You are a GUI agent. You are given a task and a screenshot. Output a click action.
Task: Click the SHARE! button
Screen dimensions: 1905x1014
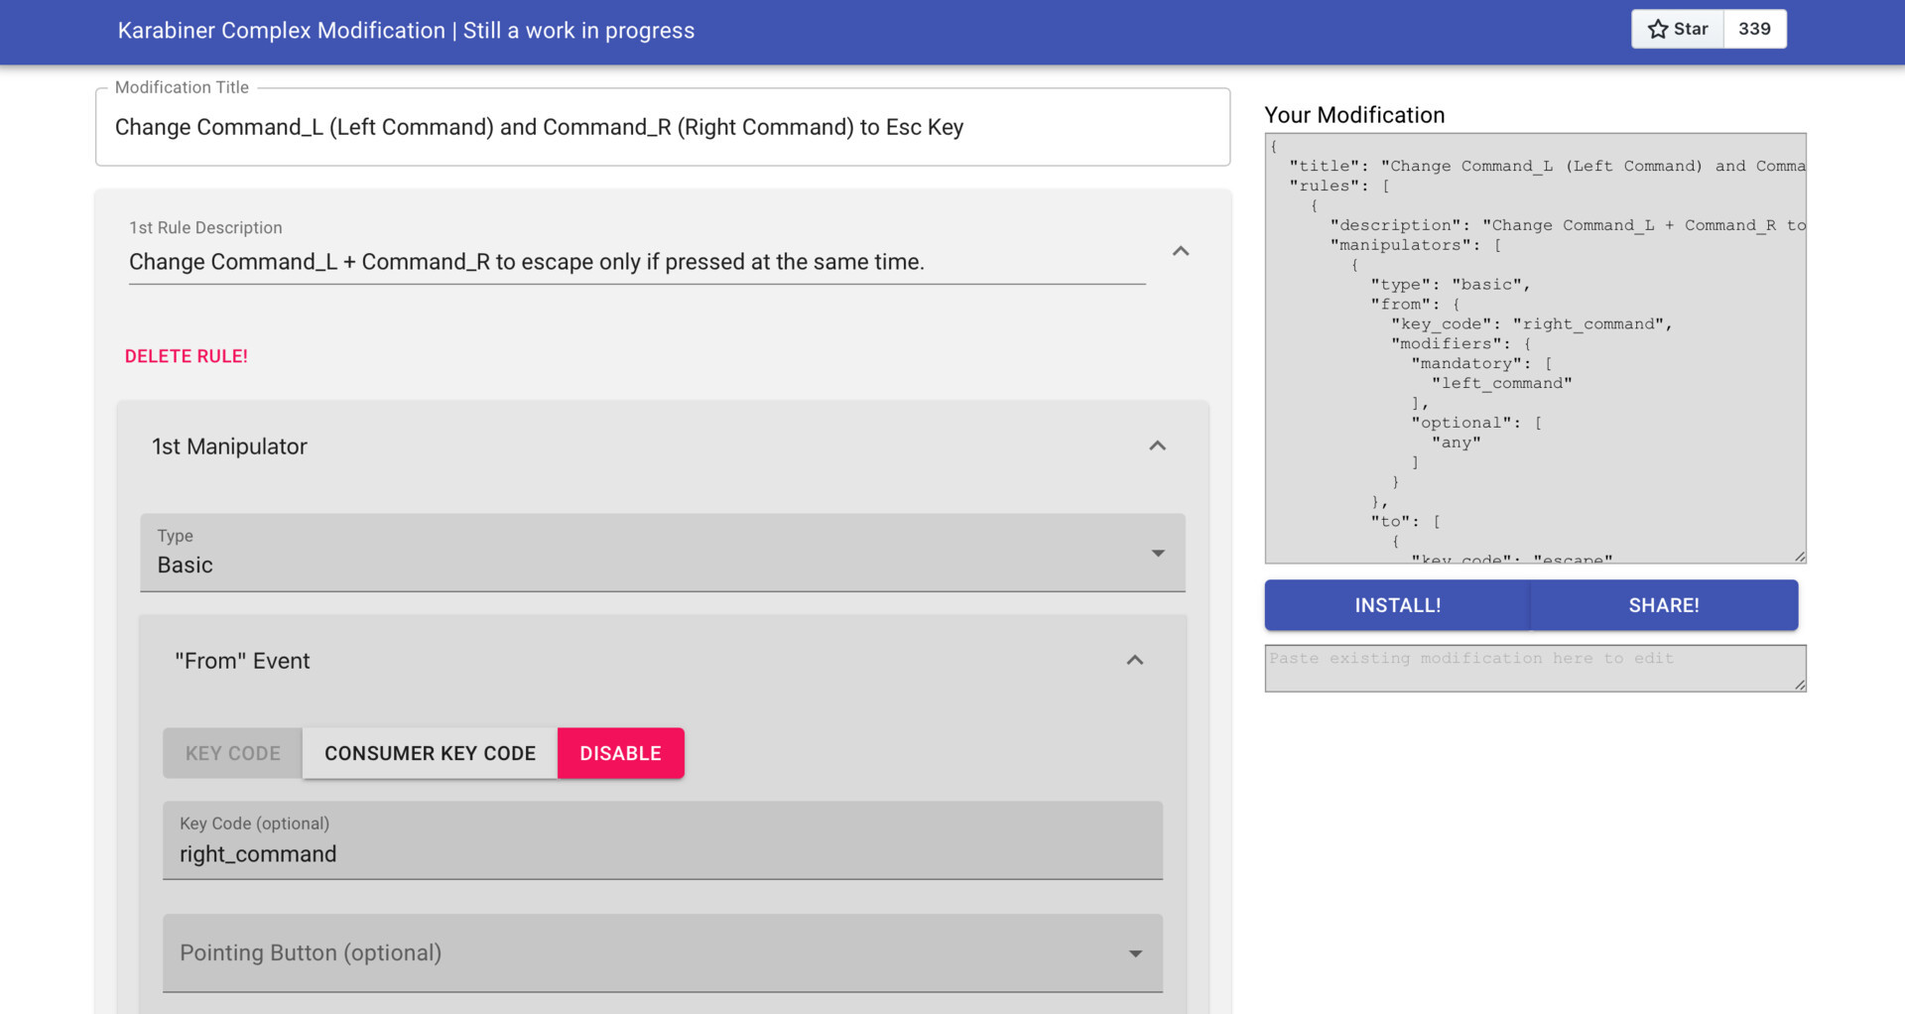coord(1664,605)
